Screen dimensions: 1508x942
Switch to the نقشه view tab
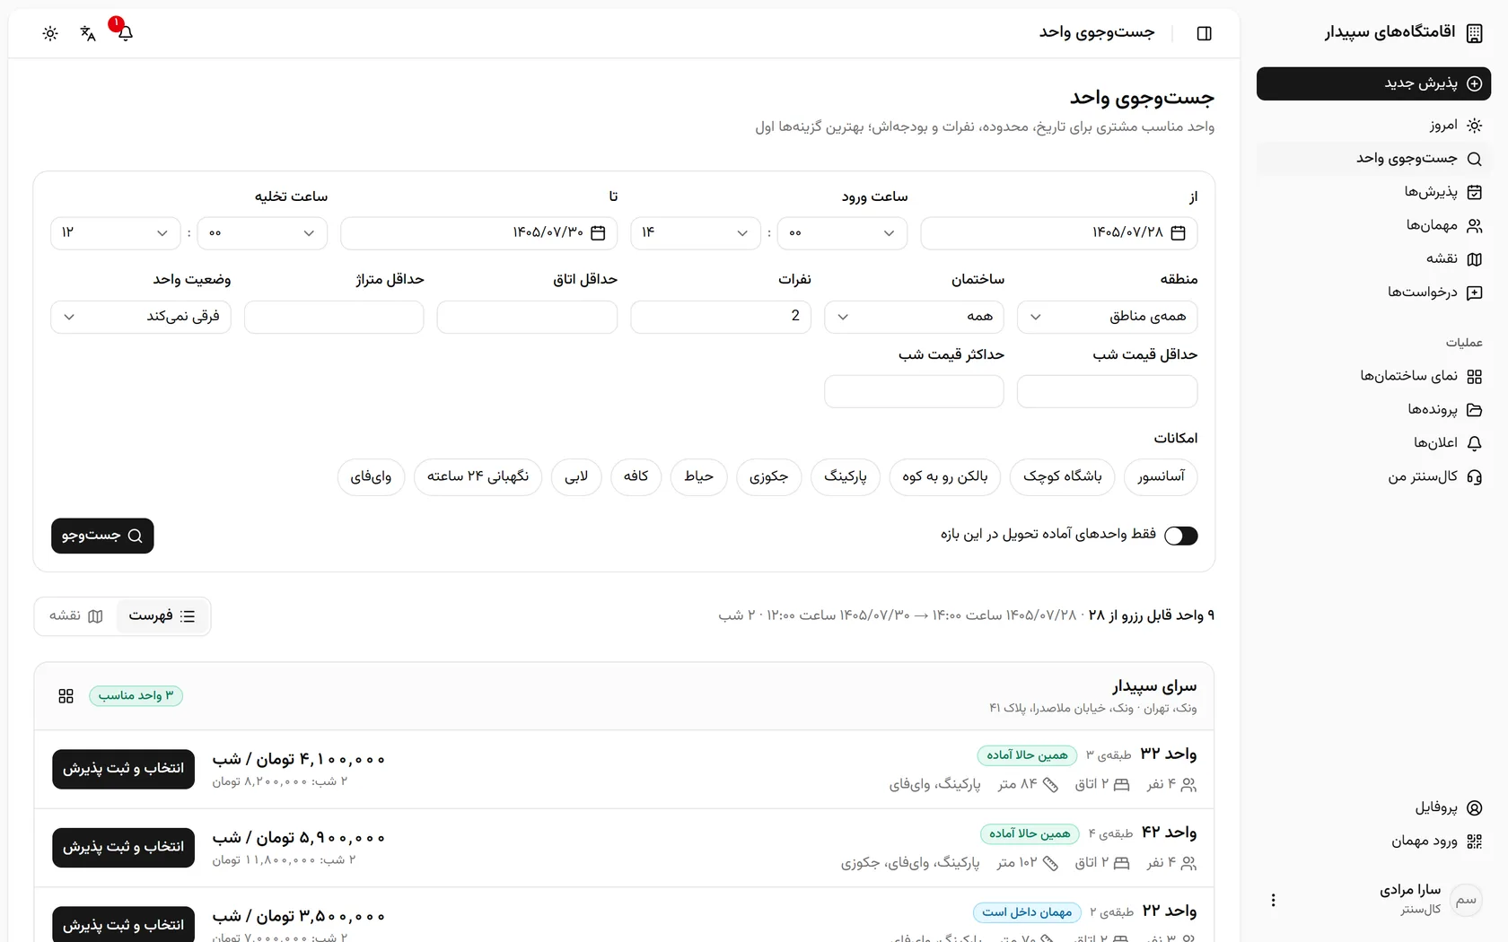click(76, 616)
